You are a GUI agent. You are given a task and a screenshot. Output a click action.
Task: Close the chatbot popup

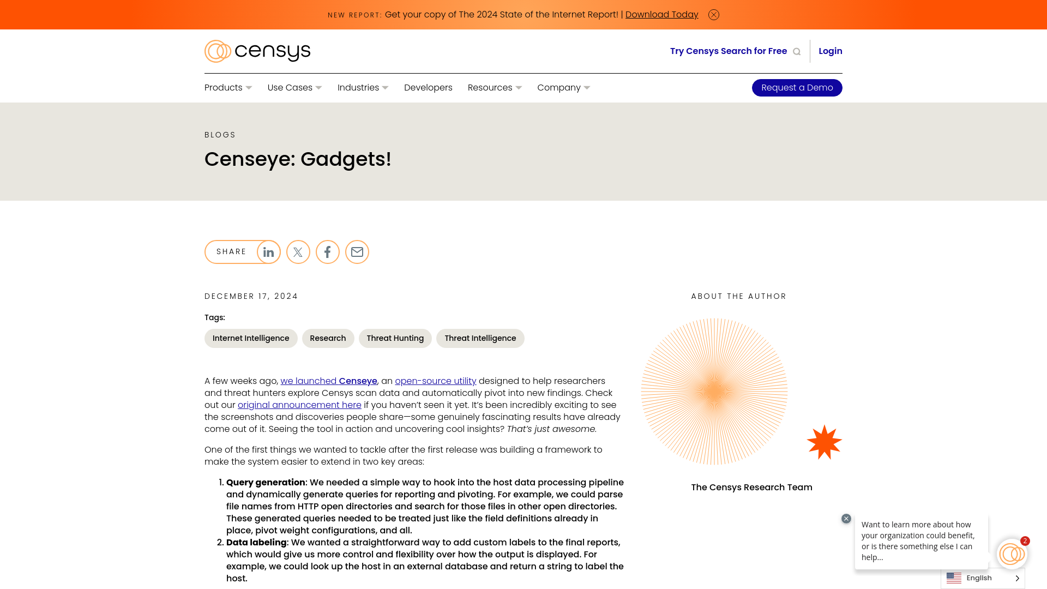[846, 519]
